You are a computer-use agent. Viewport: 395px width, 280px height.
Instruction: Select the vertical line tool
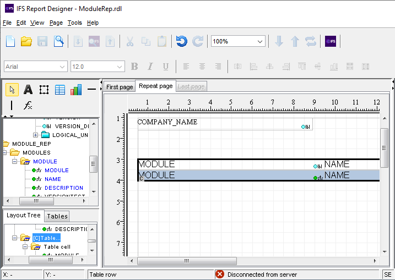(x=12, y=105)
